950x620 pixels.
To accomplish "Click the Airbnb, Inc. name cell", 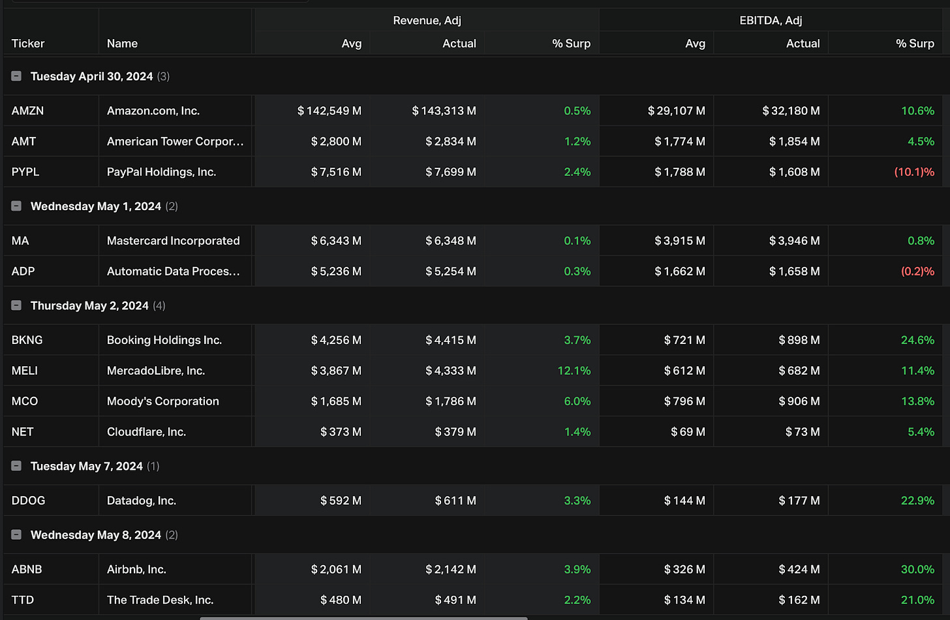I will [x=176, y=569].
